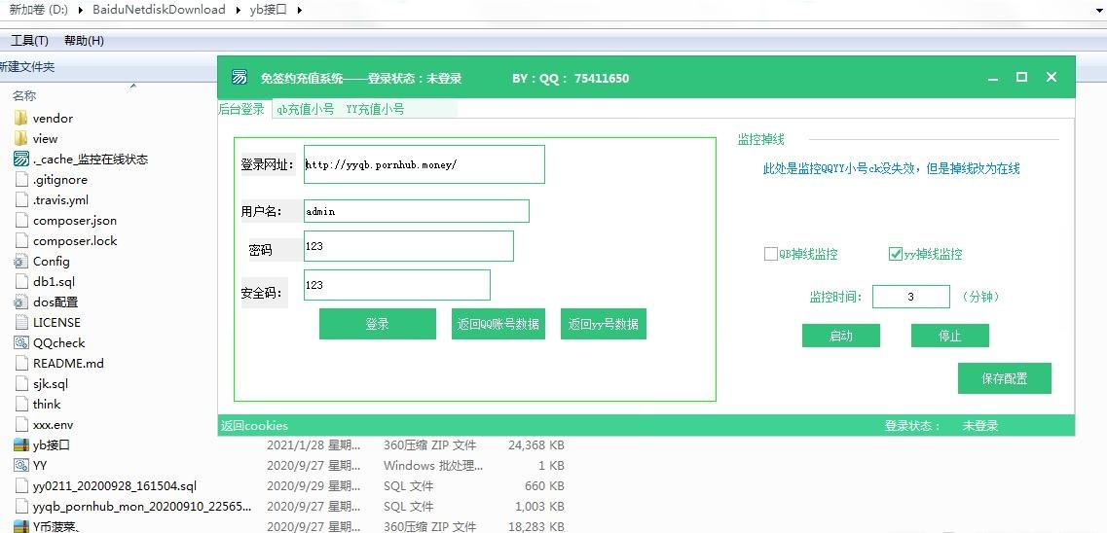Click the 启动 monitoring button
The image size is (1107, 533).
(x=841, y=337)
